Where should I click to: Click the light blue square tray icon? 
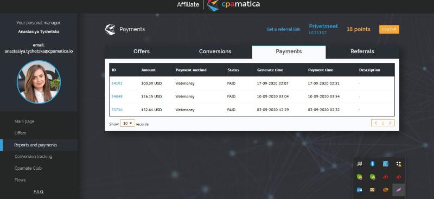[x=386, y=164]
